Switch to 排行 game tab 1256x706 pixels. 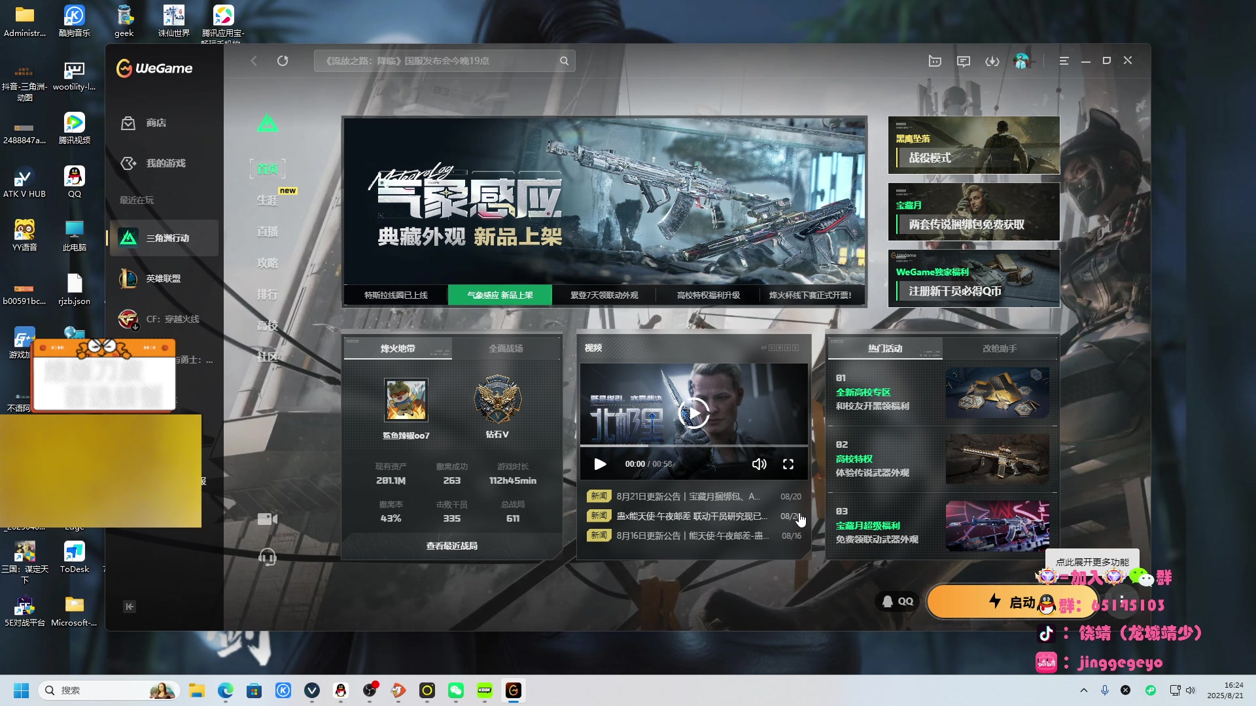(268, 294)
